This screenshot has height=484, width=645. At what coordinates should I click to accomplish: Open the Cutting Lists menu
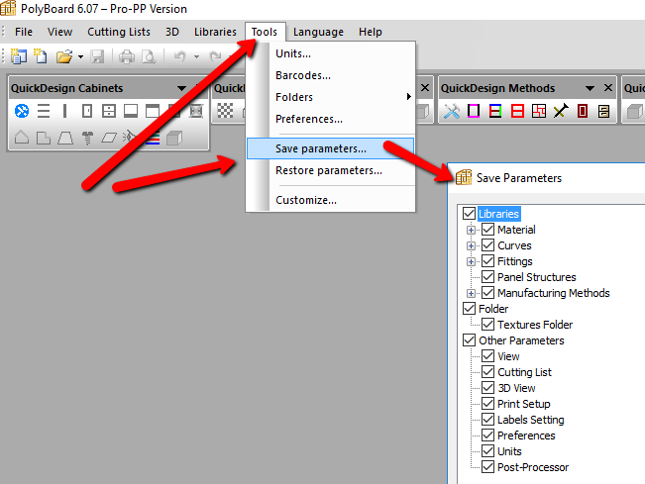(119, 32)
